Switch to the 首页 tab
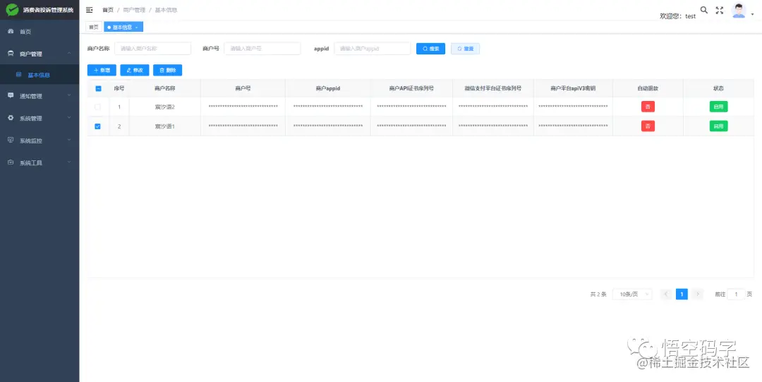Screen dimensions: 762x382 (94, 28)
